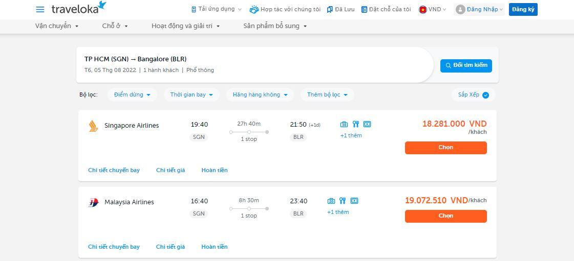574x261 pixels.
Task: Click baggage icon on Singapore Airlines flight
Action: coord(344,124)
